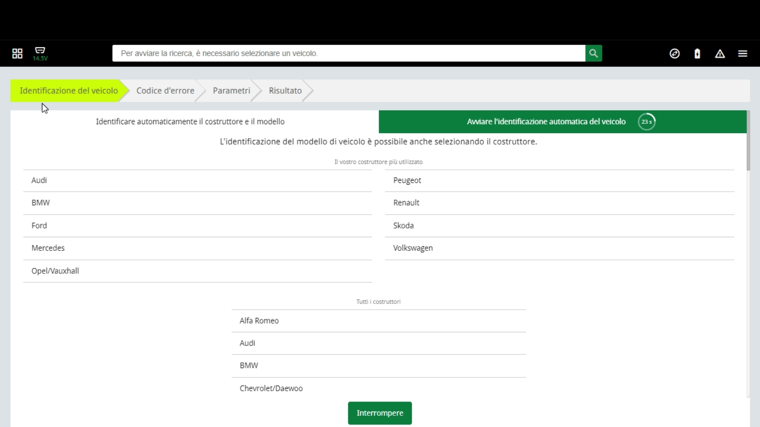The image size is (760, 427).
Task: Select Audi in Tutti i costruttori list
Action: pos(379,343)
